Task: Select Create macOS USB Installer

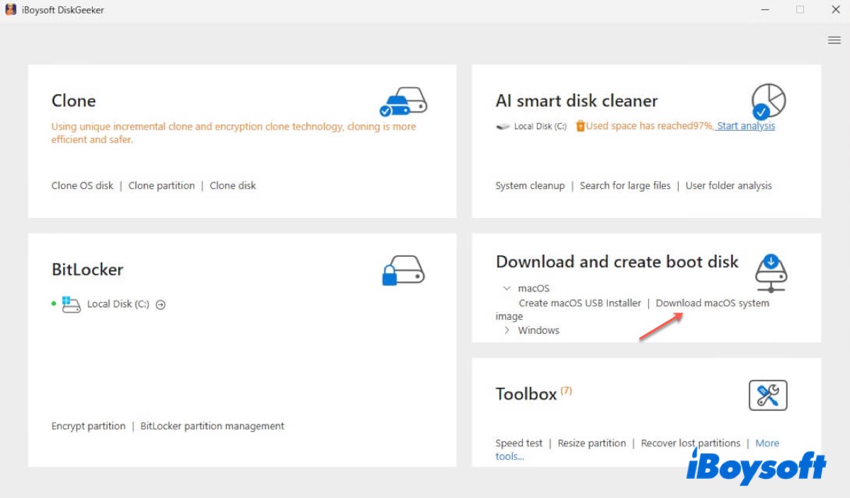Action: pos(579,303)
